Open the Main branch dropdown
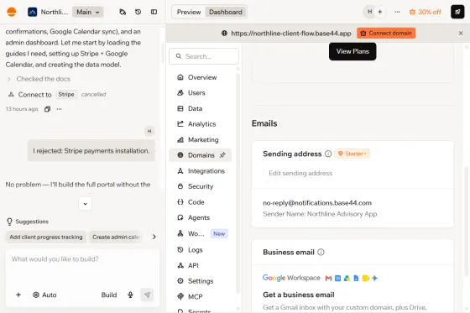 [88, 12]
